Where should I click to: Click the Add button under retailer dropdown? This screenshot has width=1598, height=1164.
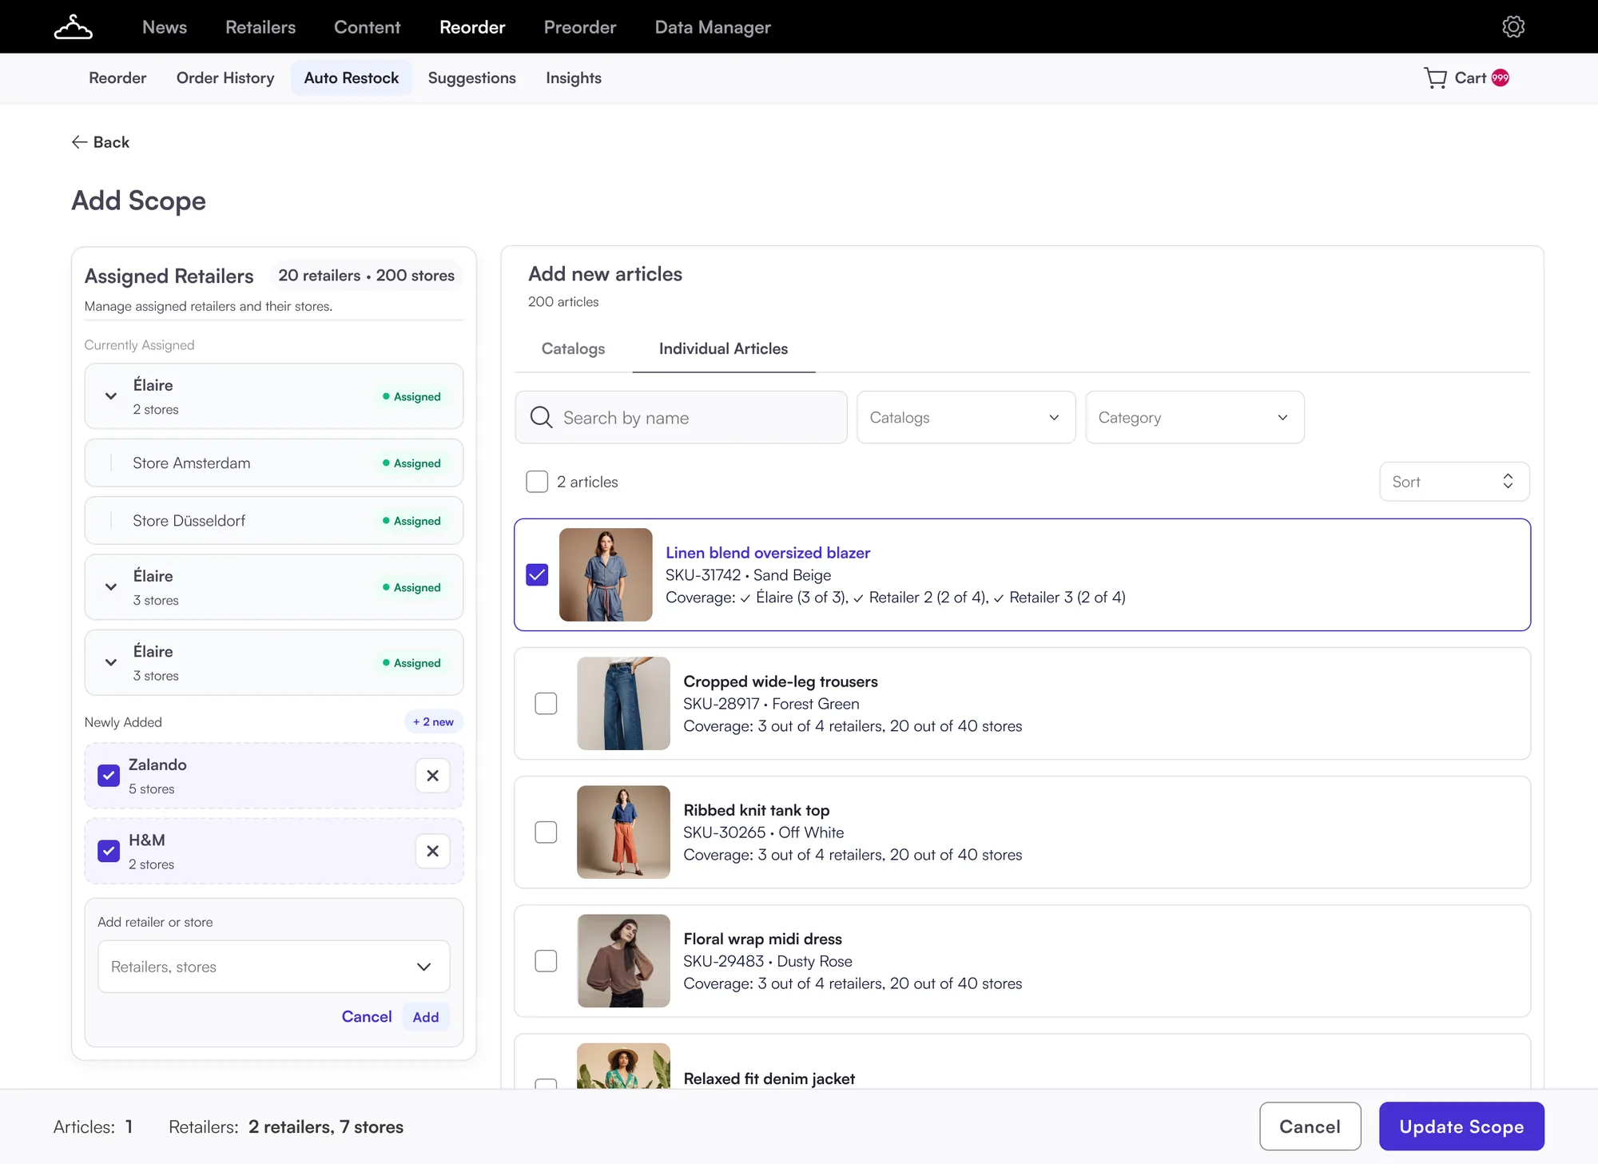[x=426, y=1017]
